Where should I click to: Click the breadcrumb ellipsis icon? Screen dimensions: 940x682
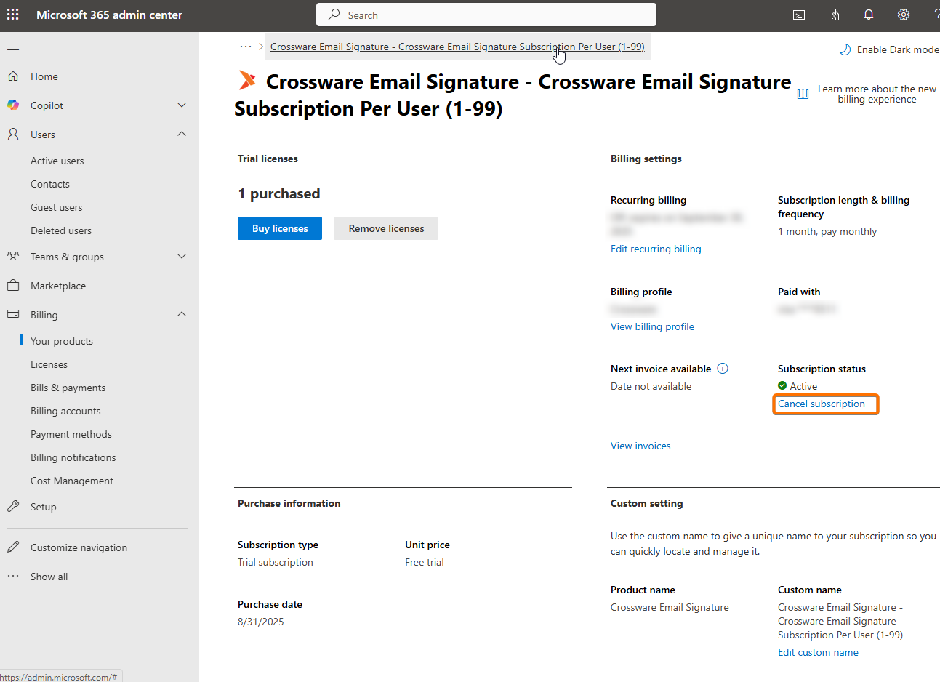(x=246, y=47)
